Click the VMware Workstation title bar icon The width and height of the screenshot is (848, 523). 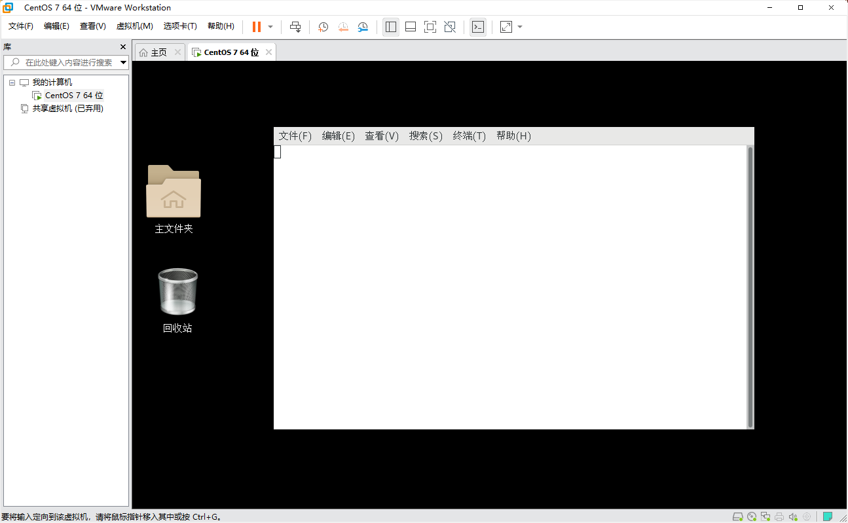pyautogui.click(x=9, y=8)
